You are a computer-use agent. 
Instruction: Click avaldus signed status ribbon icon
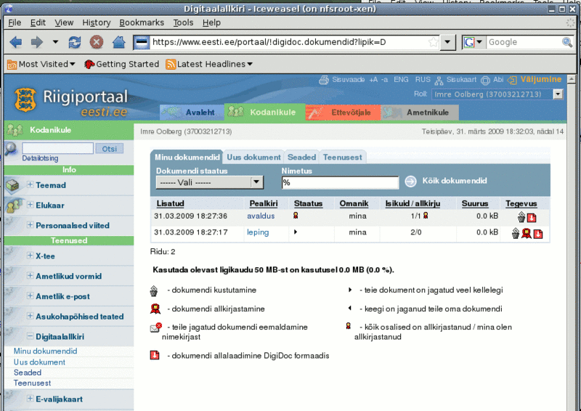(x=296, y=216)
